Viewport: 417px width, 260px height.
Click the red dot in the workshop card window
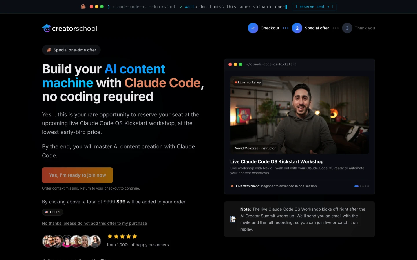tap(230, 64)
